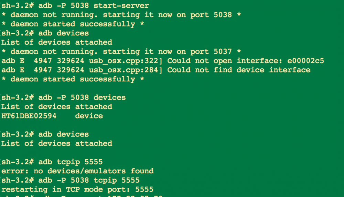Click the interface code 'e00002c5'
Screen dimensions: 344x197
click(x=305, y=61)
